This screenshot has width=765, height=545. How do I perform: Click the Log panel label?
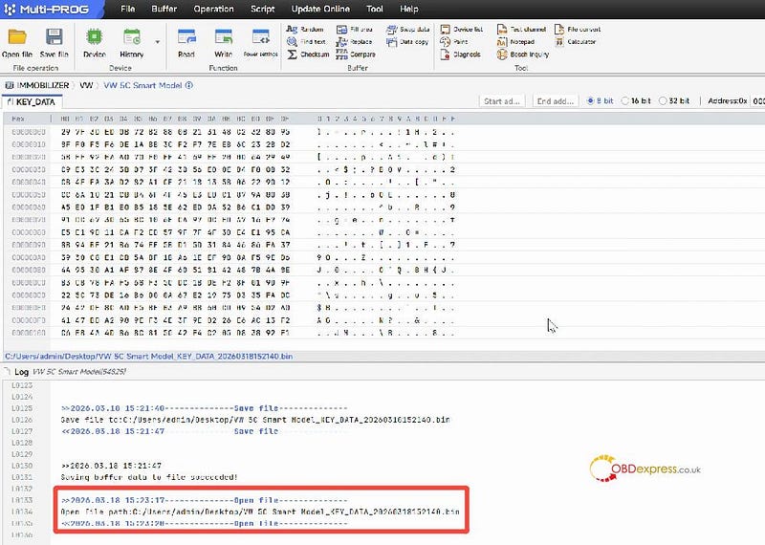pos(21,372)
